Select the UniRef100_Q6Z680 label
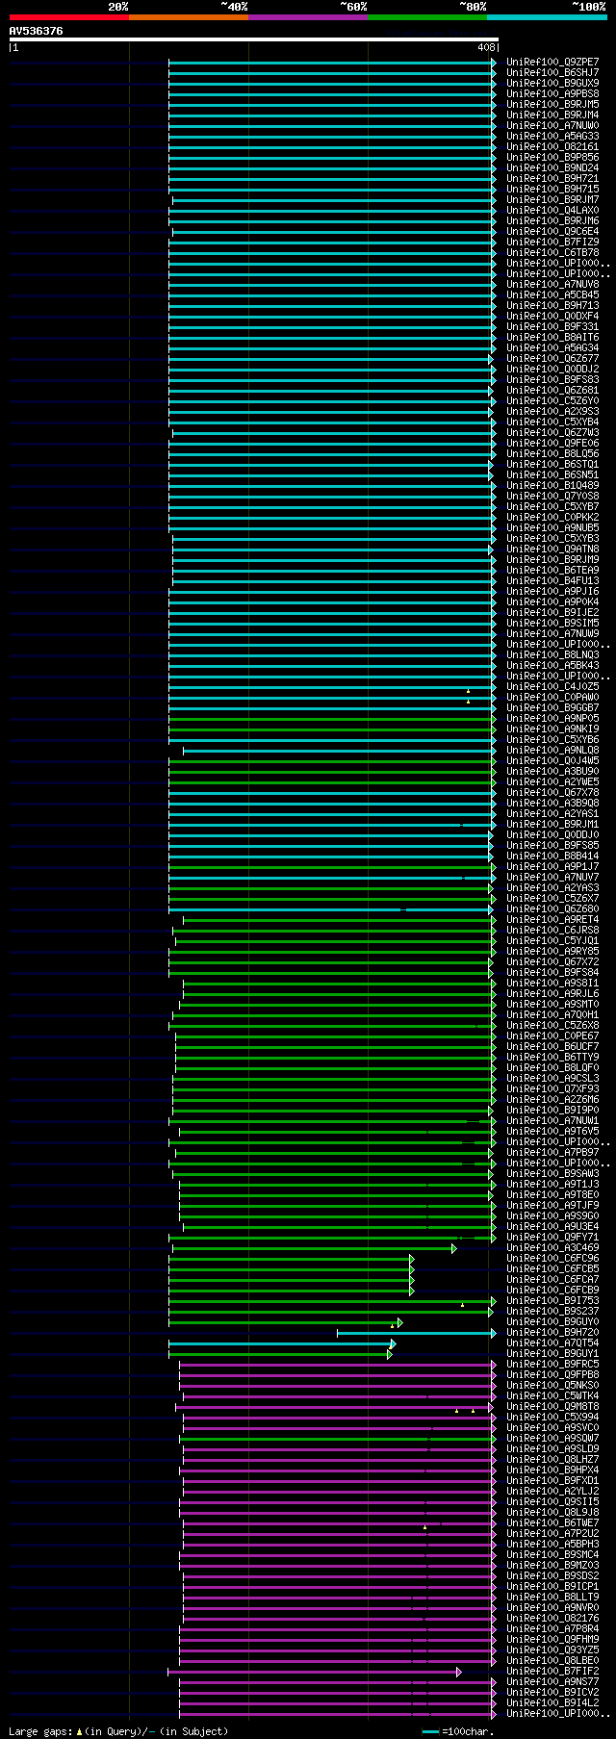616x1739 pixels. point(552,908)
